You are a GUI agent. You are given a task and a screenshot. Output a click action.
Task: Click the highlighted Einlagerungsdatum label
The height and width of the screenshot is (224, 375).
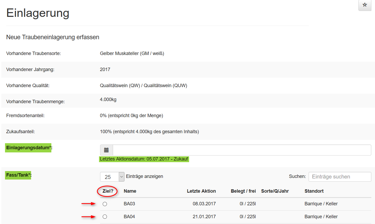pos(28,148)
